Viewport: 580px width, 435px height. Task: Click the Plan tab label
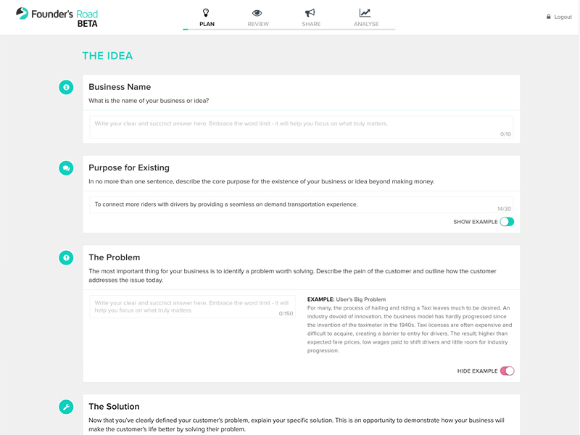[207, 23]
